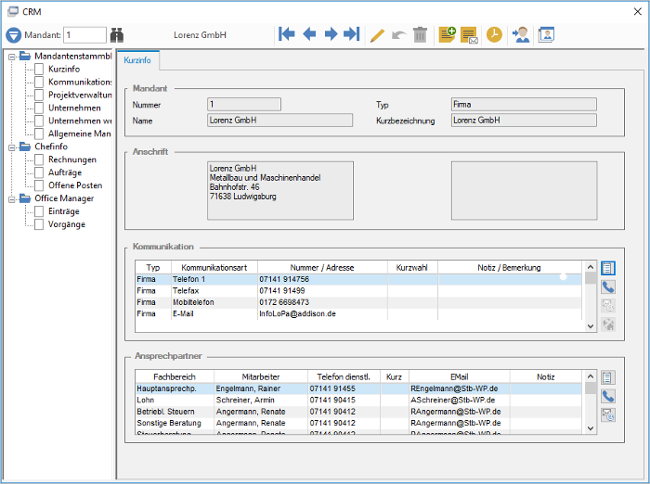This screenshot has height=484, width=650.
Task: Enable the Einträge checkbox
Action: 39,211
